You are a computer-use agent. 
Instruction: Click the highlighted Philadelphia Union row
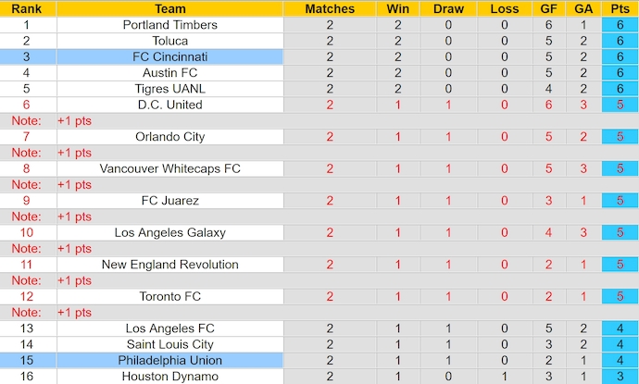[170, 360]
